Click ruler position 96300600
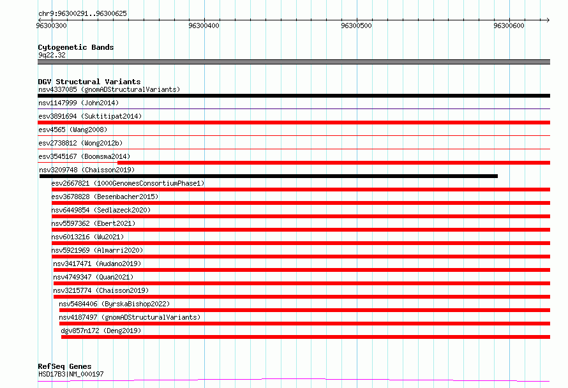The width and height of the screenshot is (568, 388). (x=509, y=26)
